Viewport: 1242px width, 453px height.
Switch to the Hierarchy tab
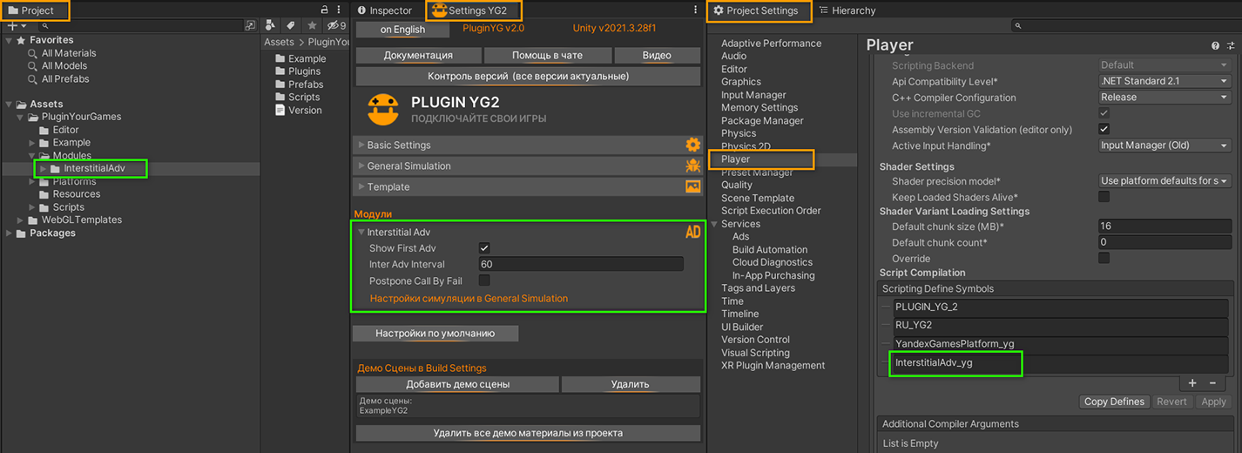(847, 10)
